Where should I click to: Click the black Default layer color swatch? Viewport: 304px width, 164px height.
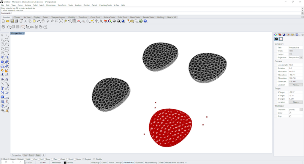pyautogui.click(x=65, y=162)
